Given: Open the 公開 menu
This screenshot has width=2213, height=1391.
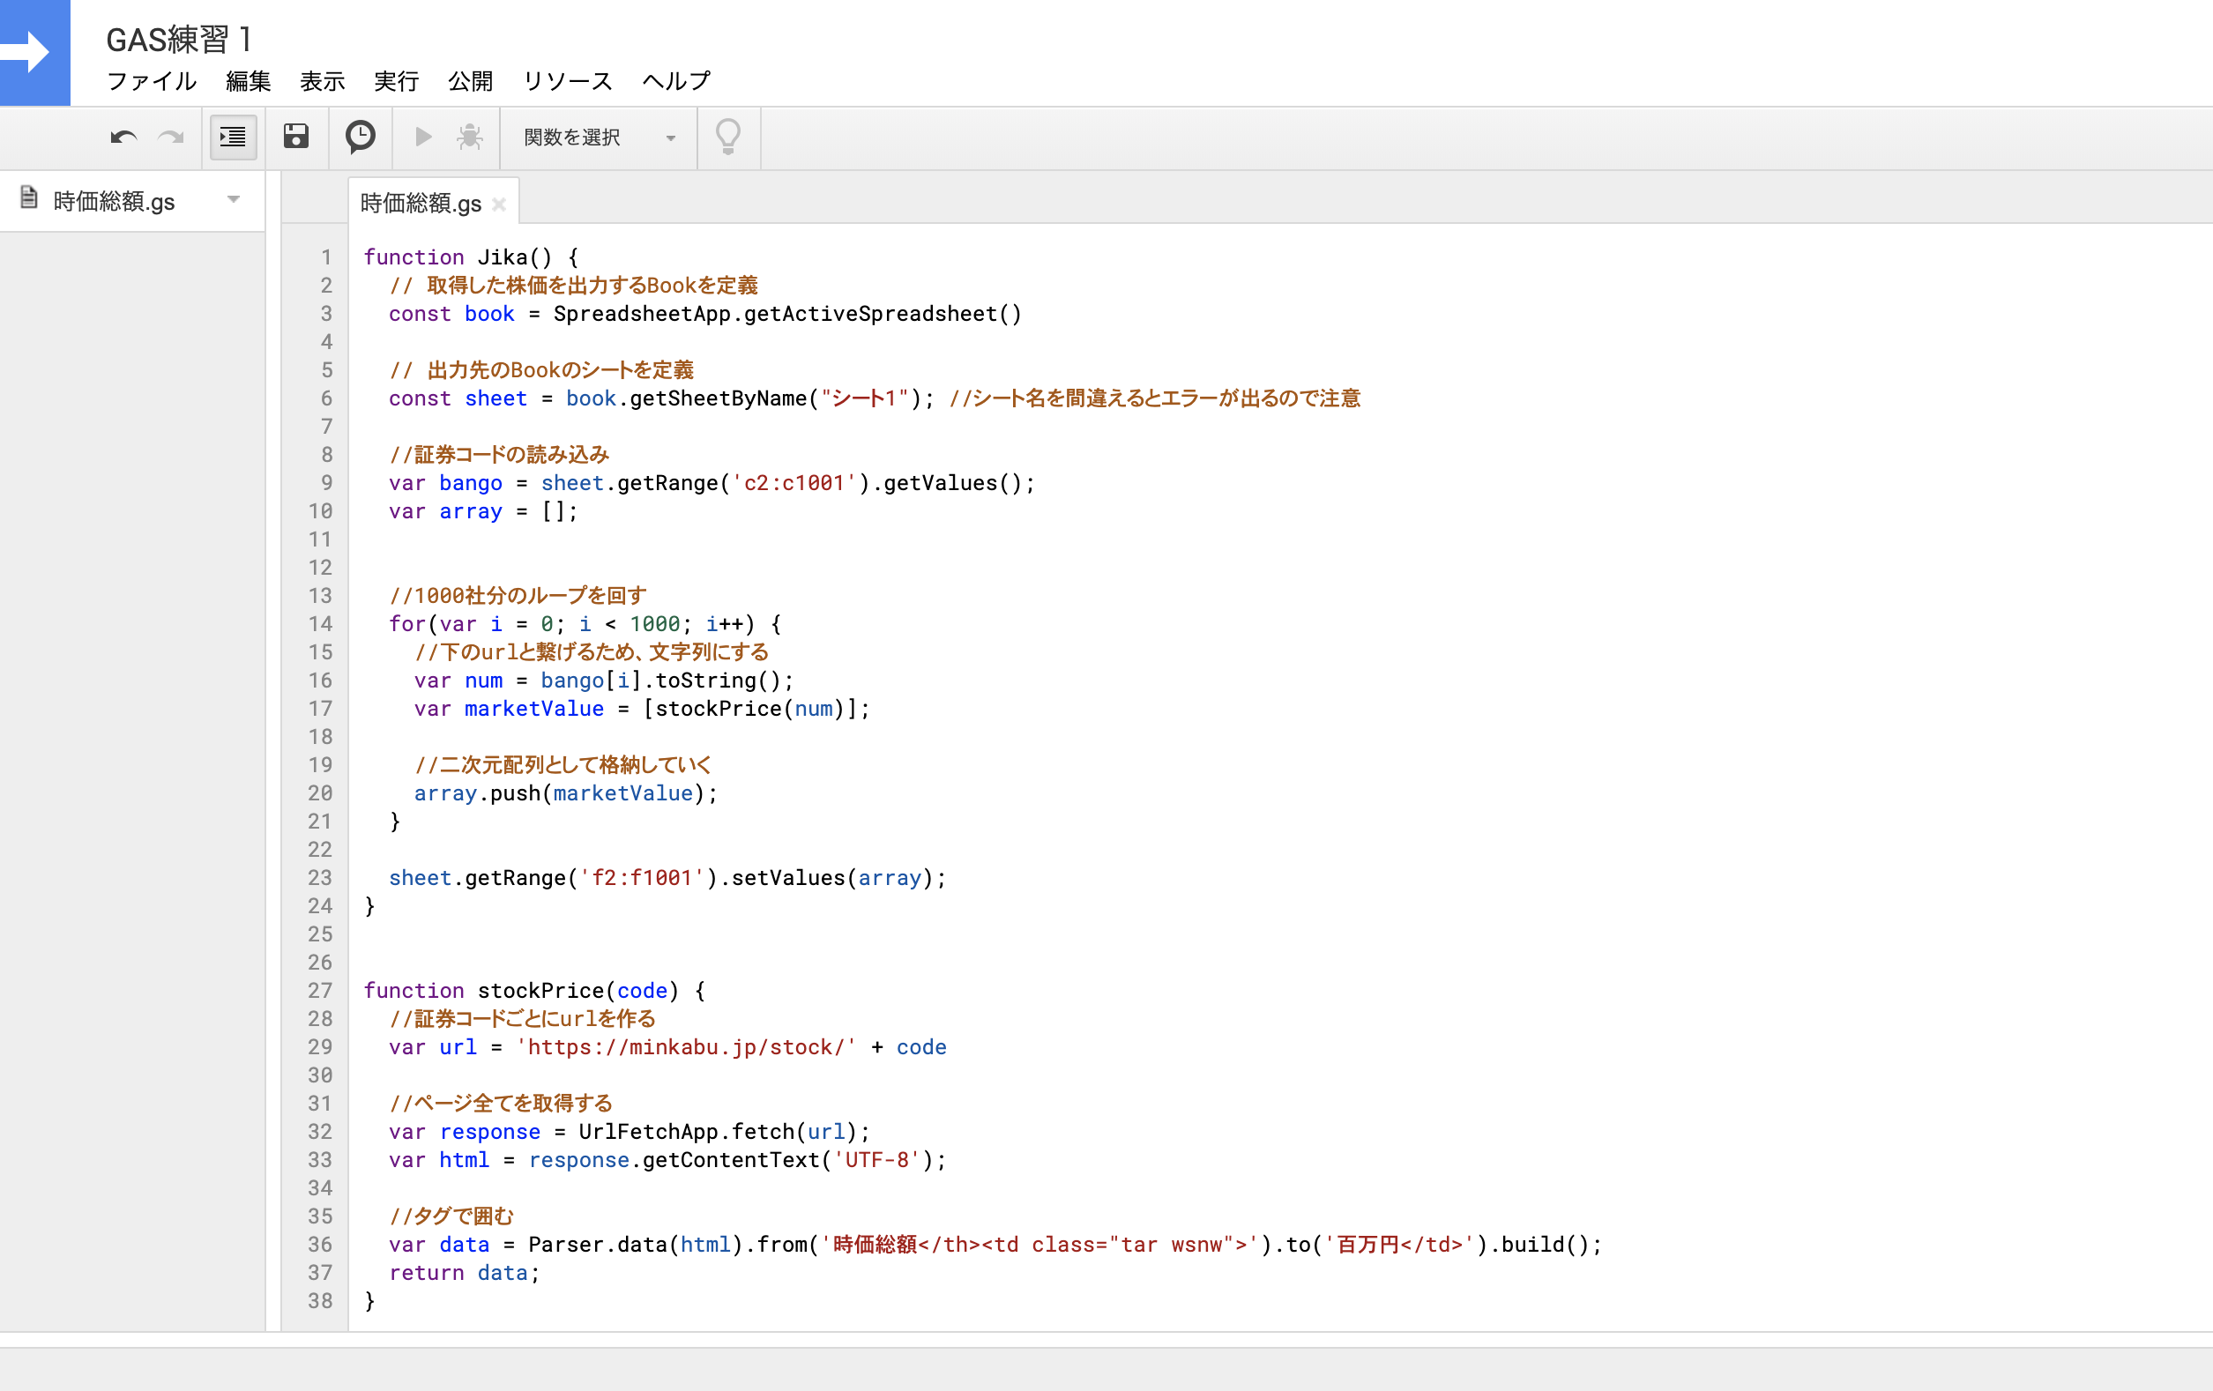Looking at the screenshot, I should pyautogui.click(x=471, y=81).
